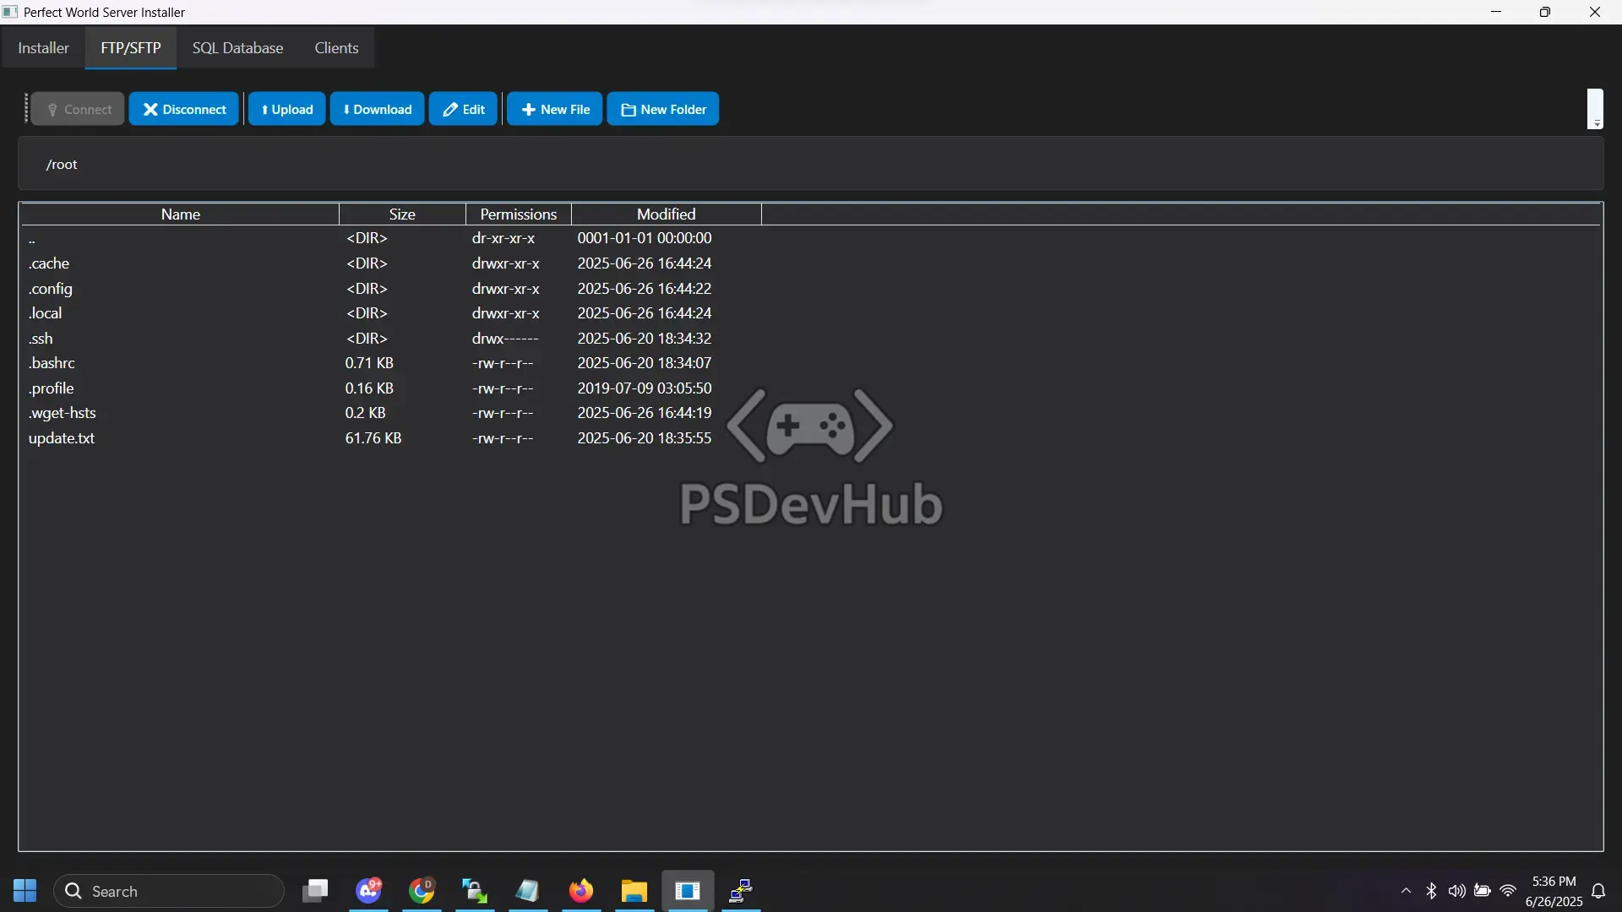Click the Upload button
The width and height of the screenshot is (1622, 912).
point(287,109)
